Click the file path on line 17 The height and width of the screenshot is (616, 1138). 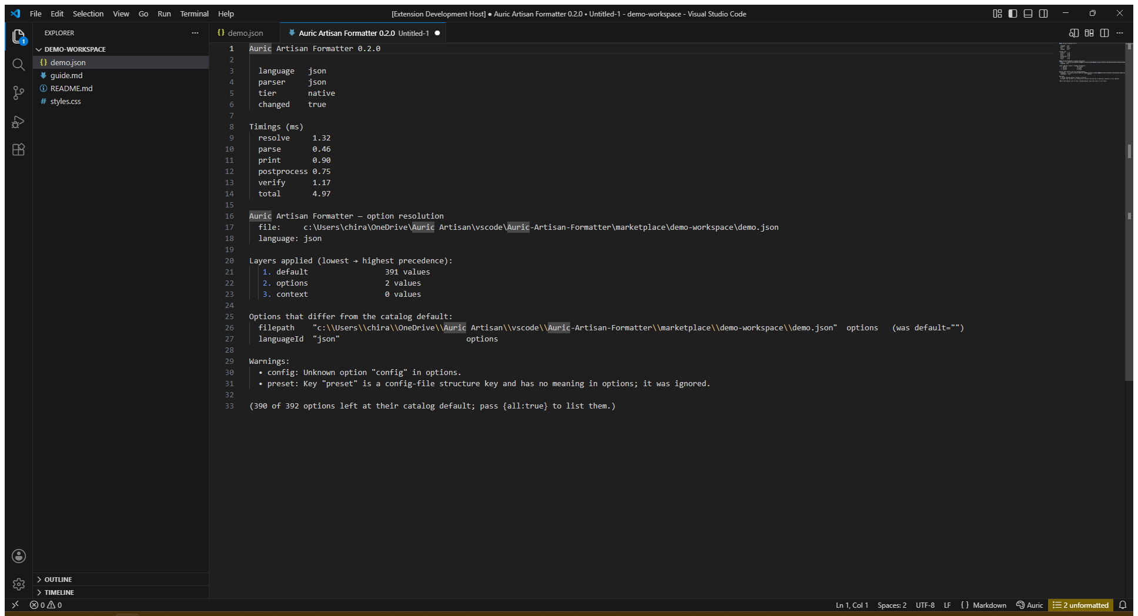tap(541, 227)
